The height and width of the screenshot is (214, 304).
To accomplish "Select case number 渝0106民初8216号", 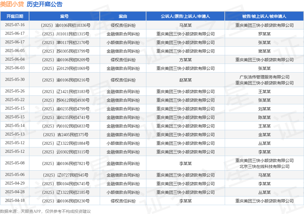I will [66, 80].
